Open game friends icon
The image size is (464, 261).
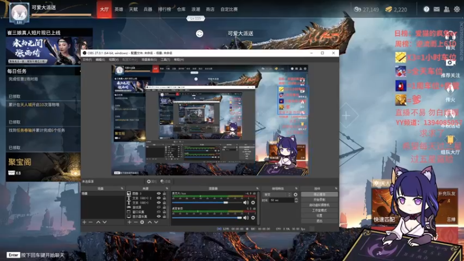447,9
